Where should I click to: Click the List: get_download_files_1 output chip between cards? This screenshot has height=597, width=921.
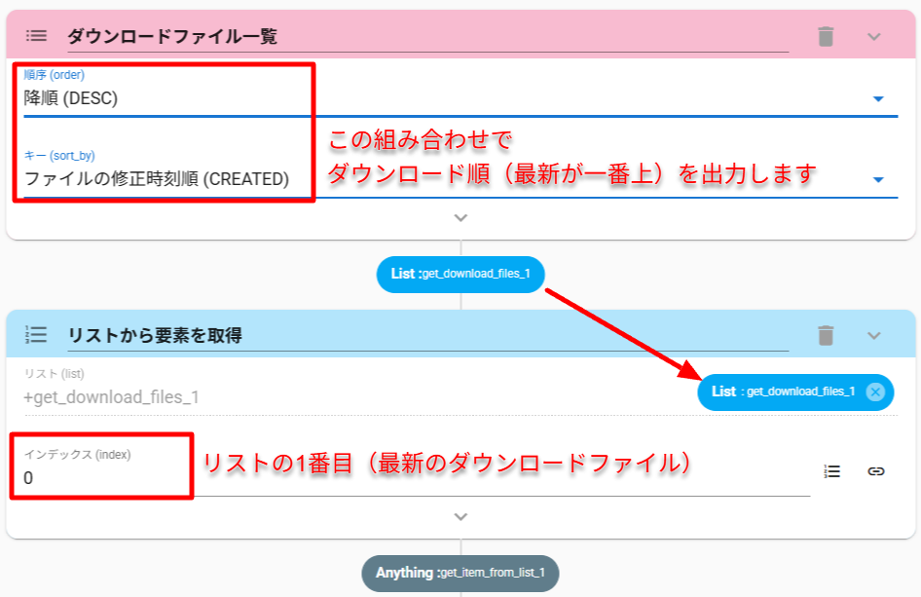[x=460, y=275]
